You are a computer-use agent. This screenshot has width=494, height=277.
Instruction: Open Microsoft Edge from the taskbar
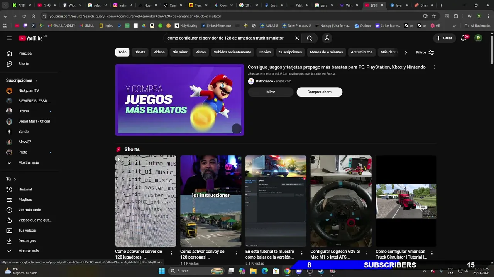(265, 271)
